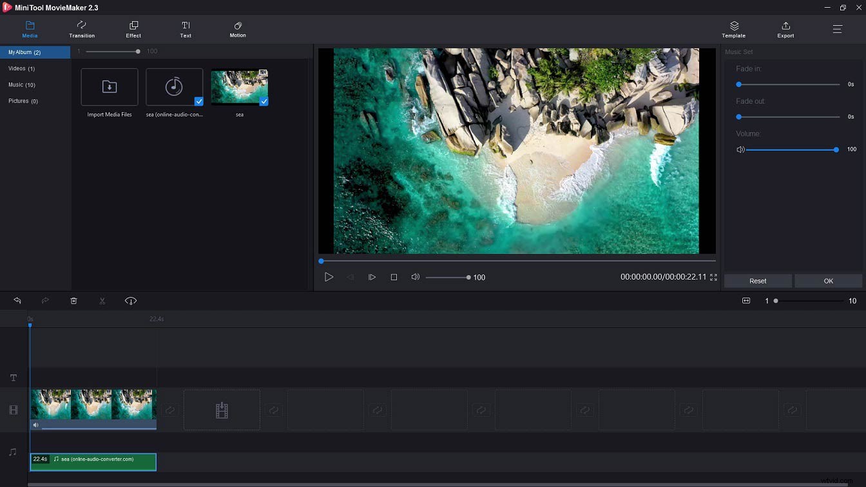Open the Effect panel
The height and width of the screenshot is (487, 866).
(133, 28)
